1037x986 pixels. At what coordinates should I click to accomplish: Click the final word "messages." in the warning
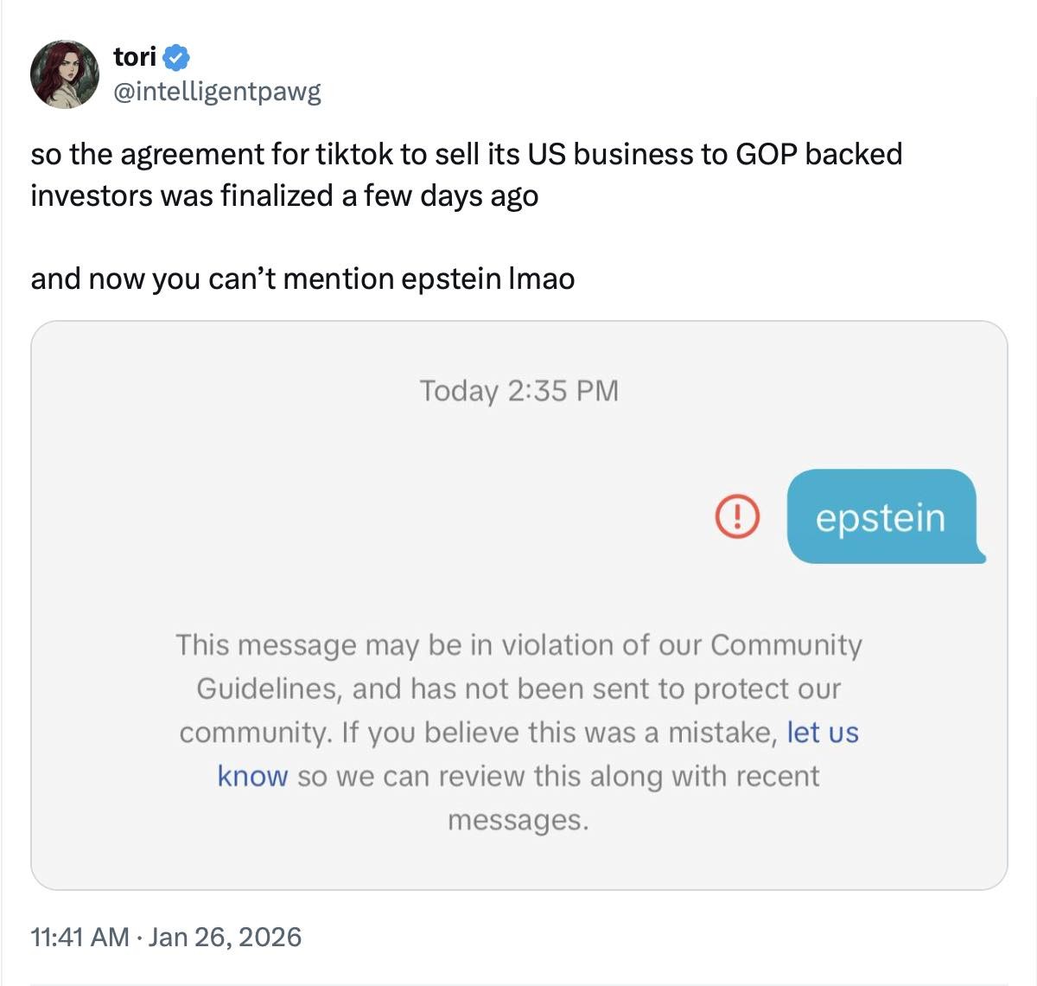(518, 820)
